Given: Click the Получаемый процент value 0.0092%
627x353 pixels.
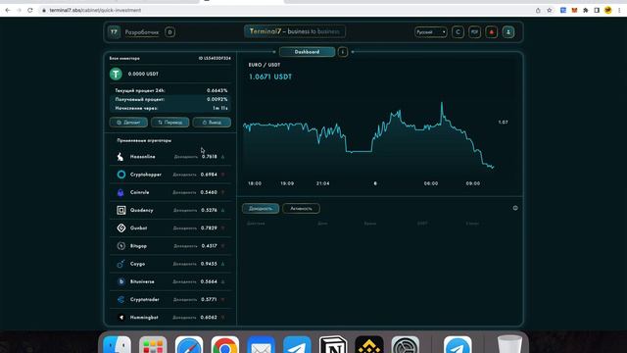Looking at the screenshot, I should [217, 99].
